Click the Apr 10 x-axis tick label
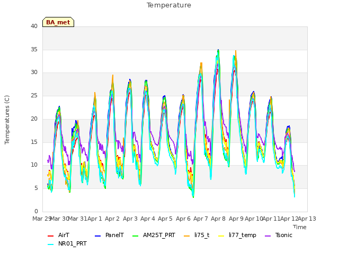This screenshot has width=339, height=254. pyautogui.click(x=254, y=219)
